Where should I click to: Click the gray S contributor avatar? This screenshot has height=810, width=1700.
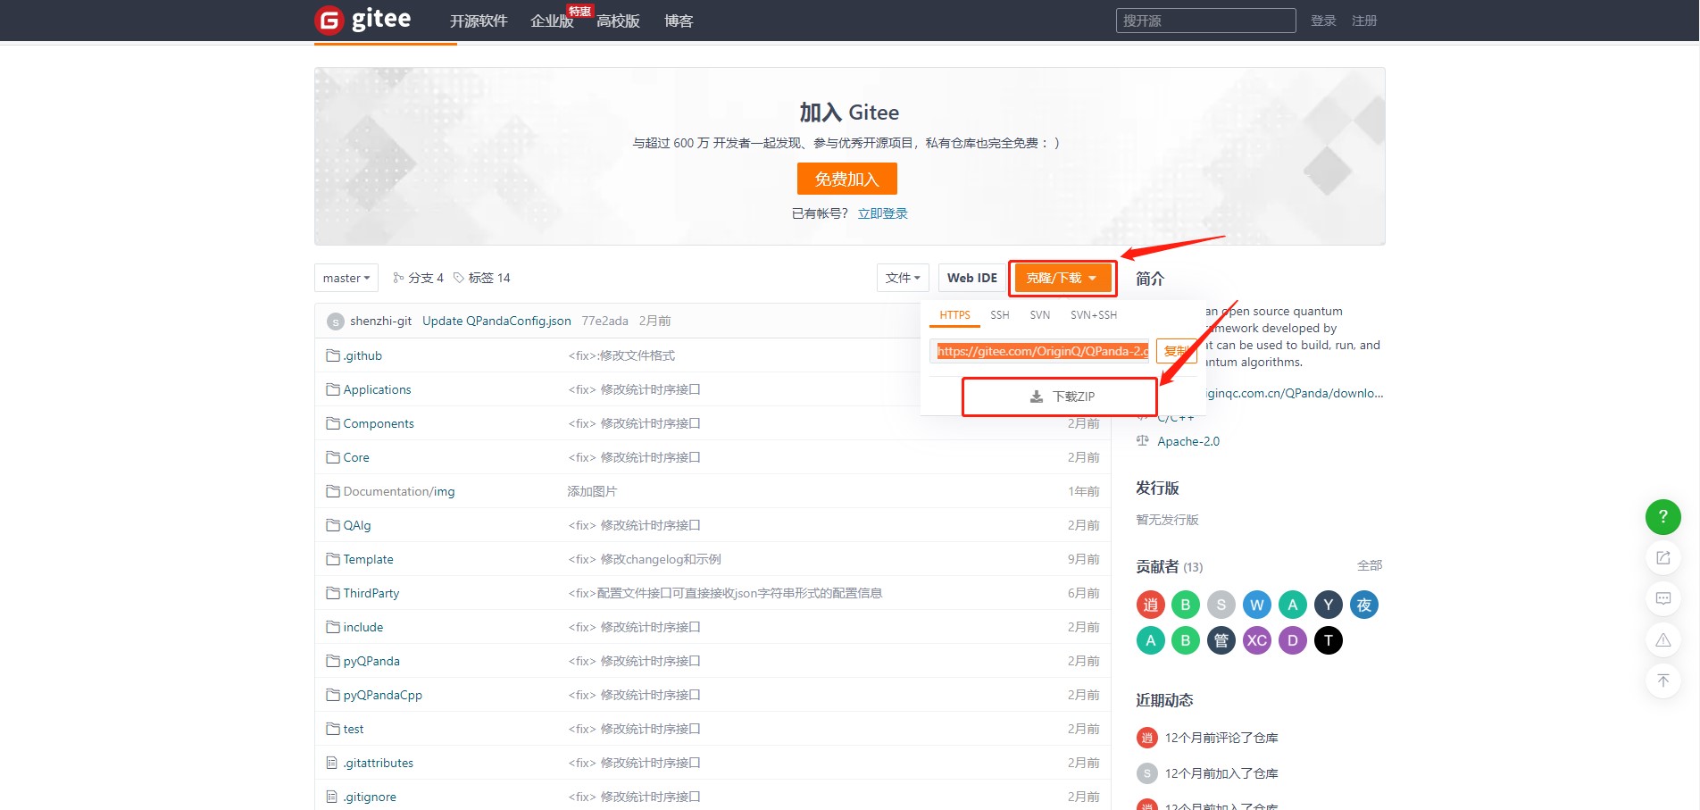pos(1221,605)
